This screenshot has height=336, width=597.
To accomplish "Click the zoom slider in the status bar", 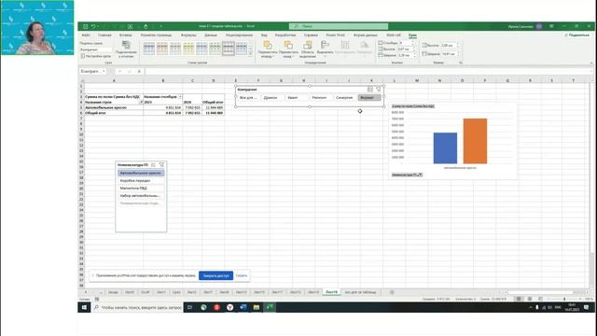I will coord(564,299).
